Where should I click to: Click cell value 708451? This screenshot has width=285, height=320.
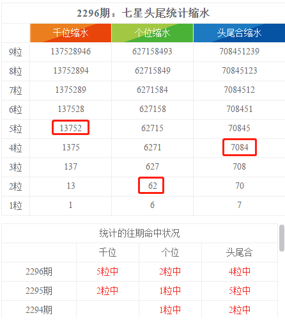pos(240,109)
